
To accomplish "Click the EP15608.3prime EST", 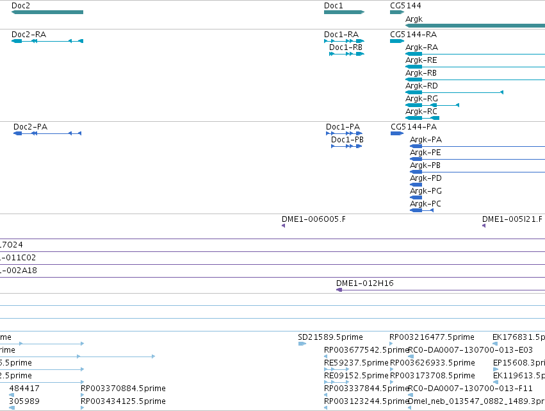I will (496, 369).
